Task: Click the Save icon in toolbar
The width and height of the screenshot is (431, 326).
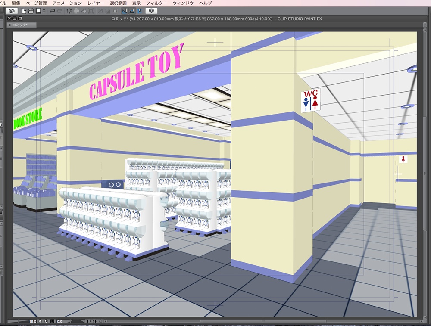Action: [38, 11]
